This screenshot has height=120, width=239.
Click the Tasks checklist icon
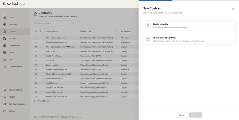tap(5, 60)
